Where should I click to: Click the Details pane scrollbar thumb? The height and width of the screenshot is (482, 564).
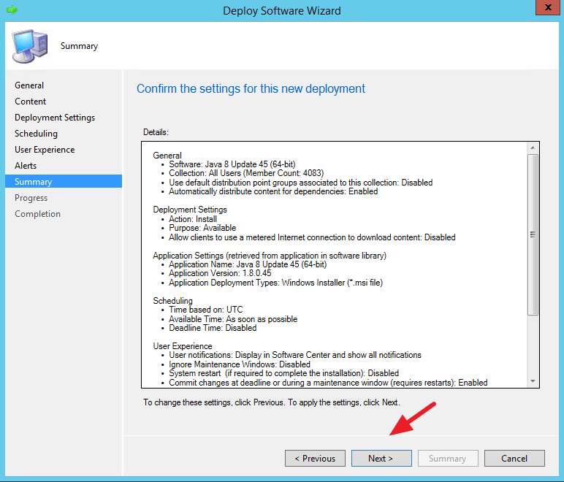pyautogui.click(x=533, y=234)
